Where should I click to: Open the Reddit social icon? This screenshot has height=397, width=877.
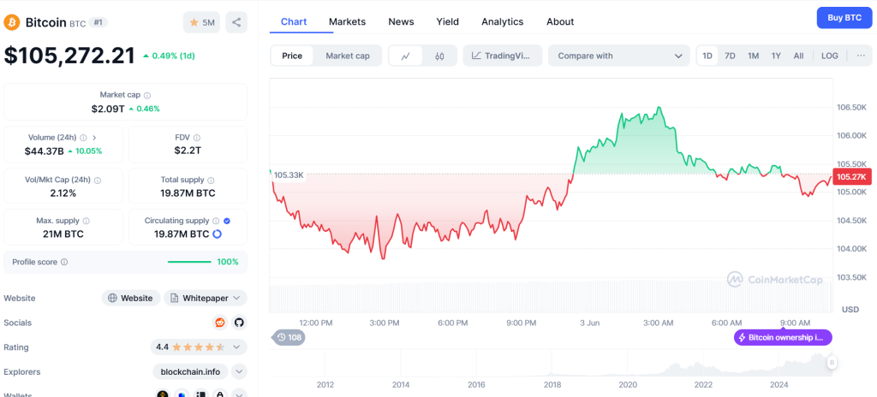[220, 323]
